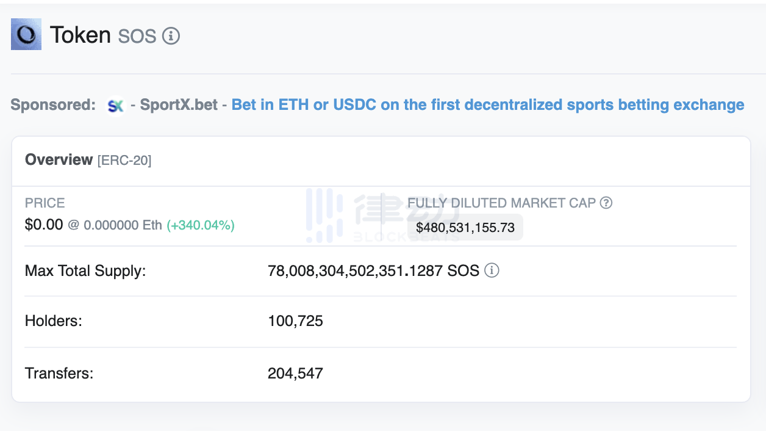766x431 pixels.
Task: Click the SOS token logo image
Action: coord(26,34)
